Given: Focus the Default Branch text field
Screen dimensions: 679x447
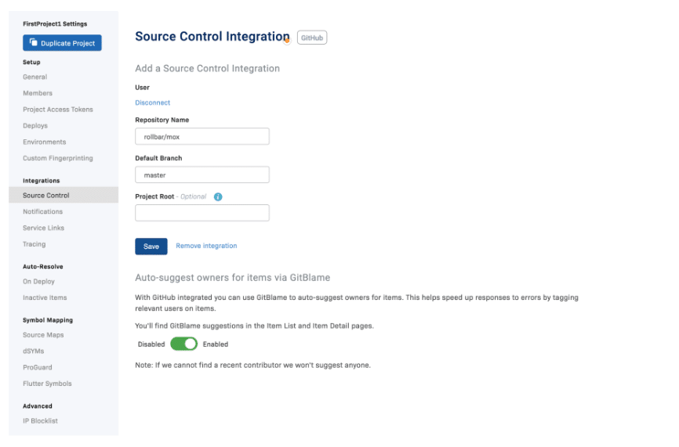Looking at the screenshot, I should [202, 175].
